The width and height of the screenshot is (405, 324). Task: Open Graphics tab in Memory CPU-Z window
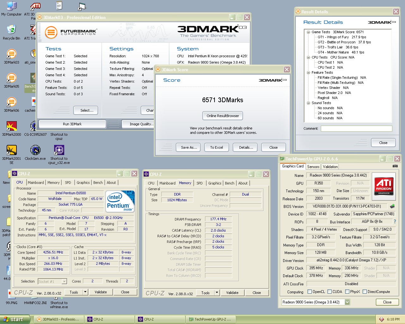coord(215,183)
